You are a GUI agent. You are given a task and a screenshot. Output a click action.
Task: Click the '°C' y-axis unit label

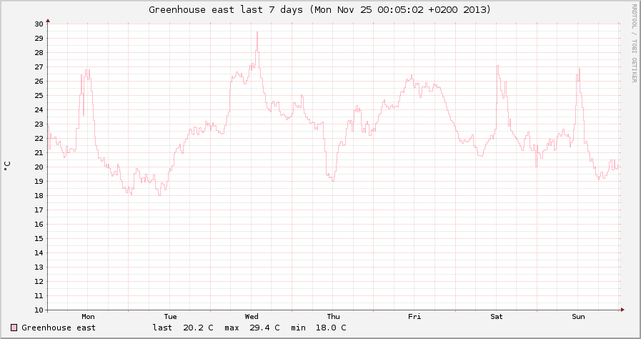pos(7,166)
